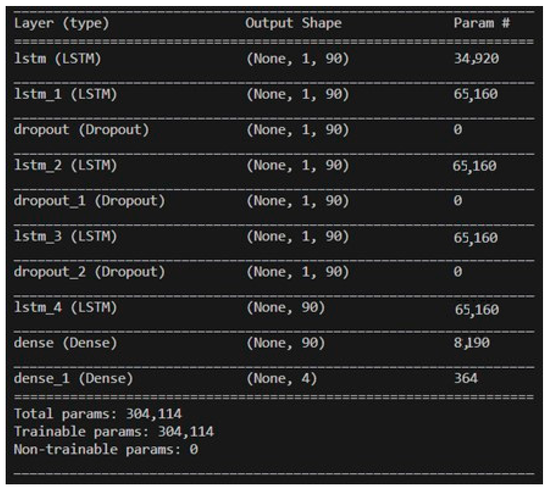Click the 'Non-trainable params: 0' line
The height and width of the screenshot is (490, 549).
106,449
